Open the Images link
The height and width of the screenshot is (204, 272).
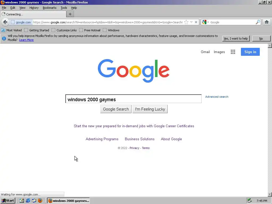click(219, 52)
